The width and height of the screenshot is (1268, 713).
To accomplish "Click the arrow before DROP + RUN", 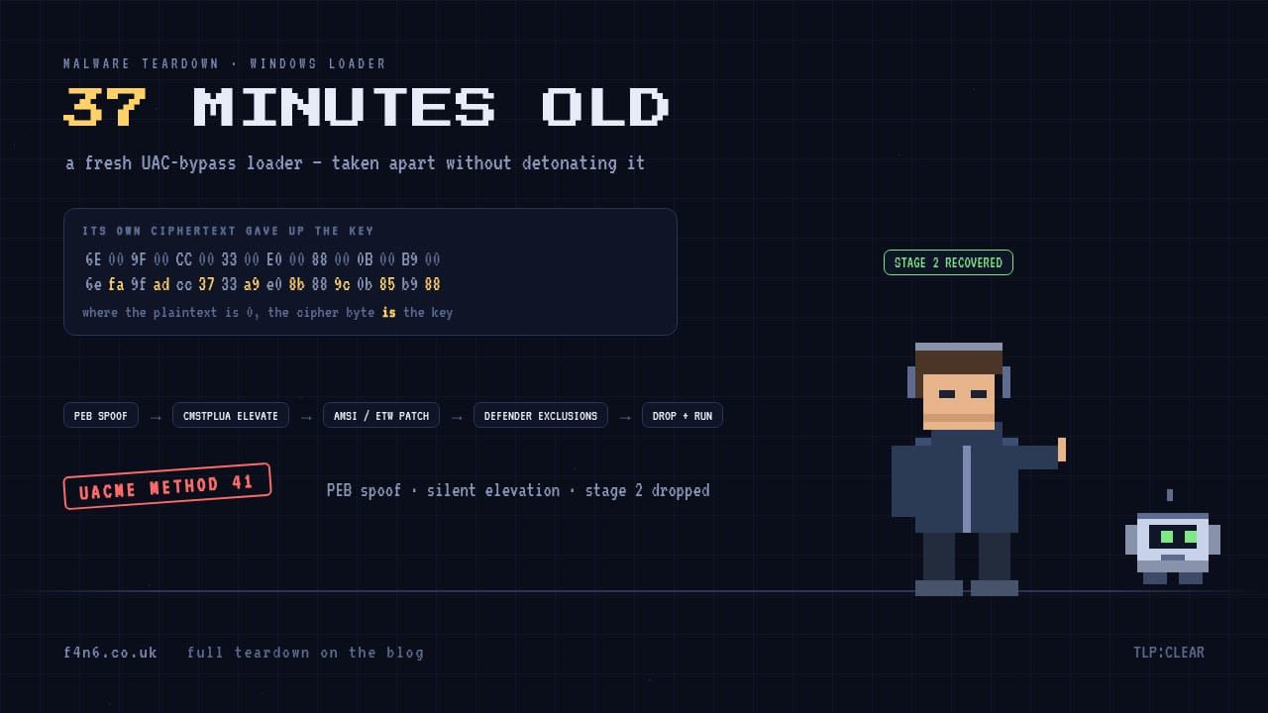I will pos(625,417).
